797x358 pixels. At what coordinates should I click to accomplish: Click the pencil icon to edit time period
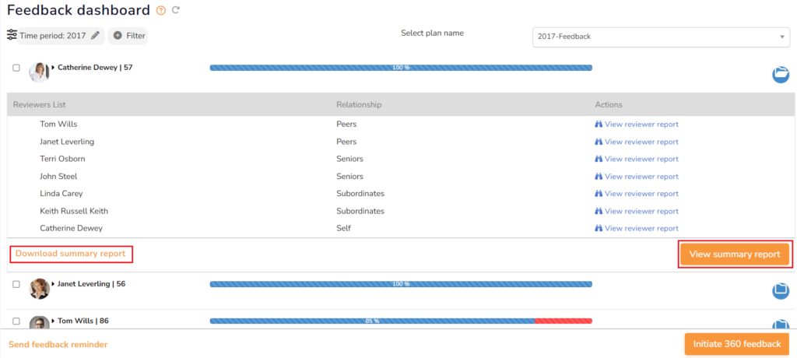(95, 35)
